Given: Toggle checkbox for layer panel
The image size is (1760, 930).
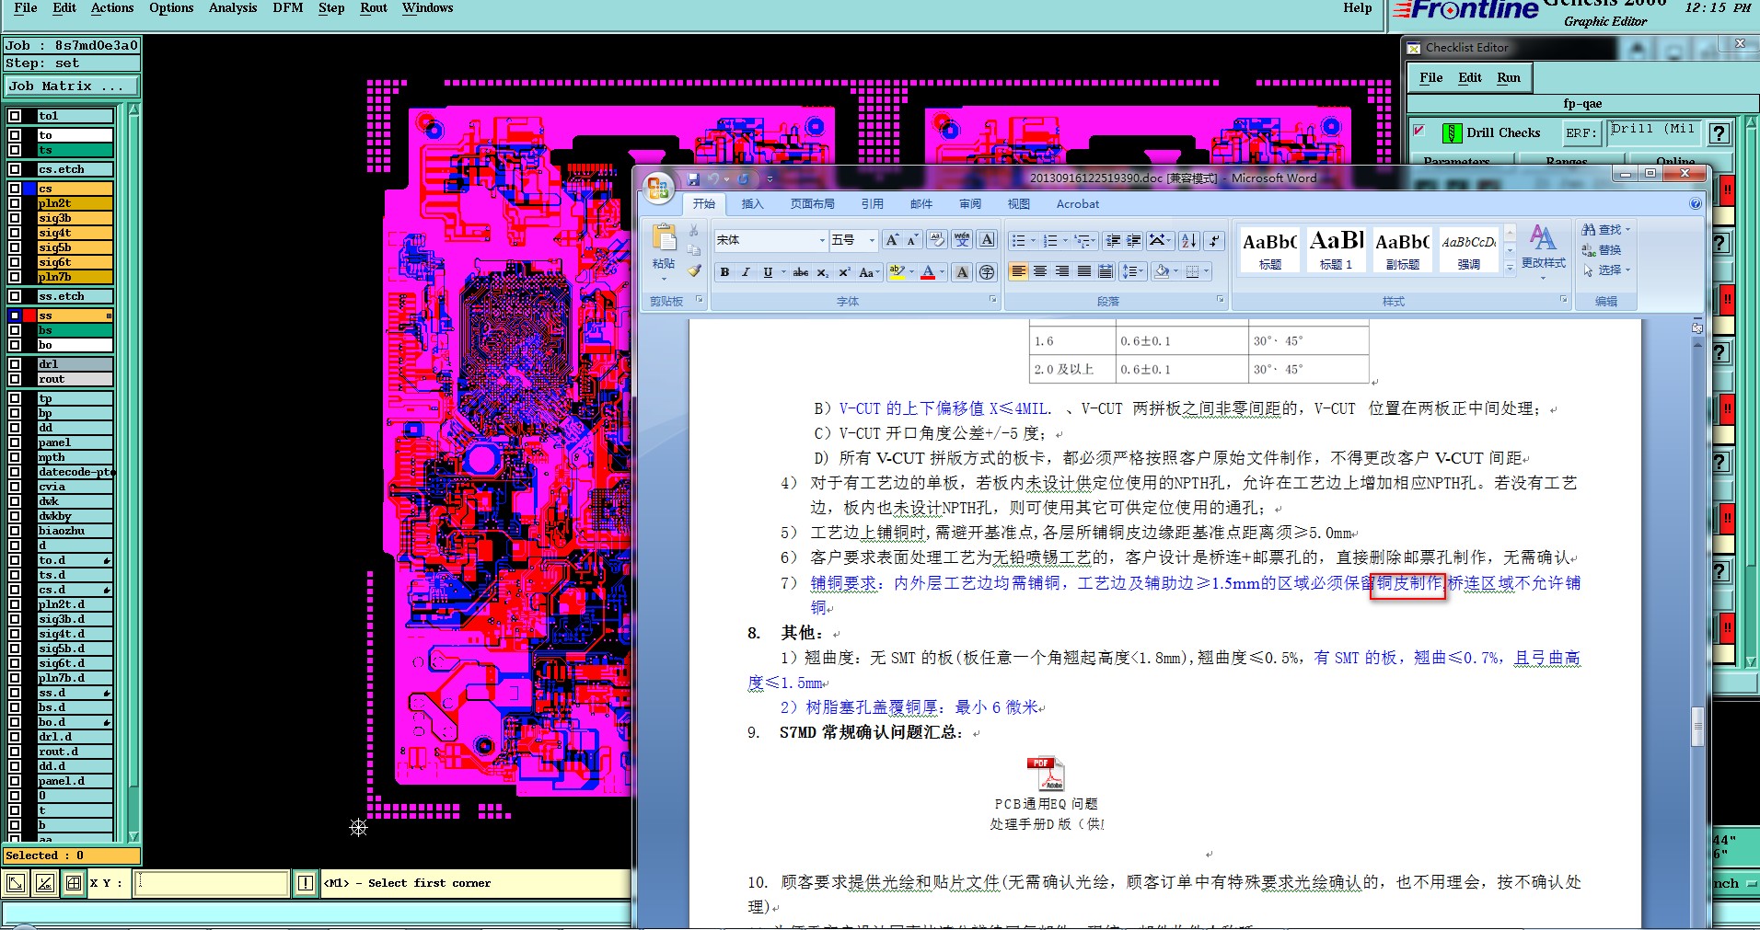Looking at the screenshot, I should point(15,442).
